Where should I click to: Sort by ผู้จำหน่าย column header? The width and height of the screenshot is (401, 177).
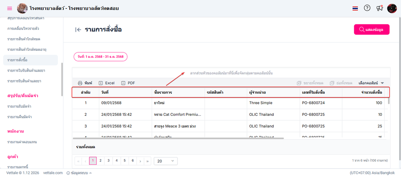coord(273,92)
